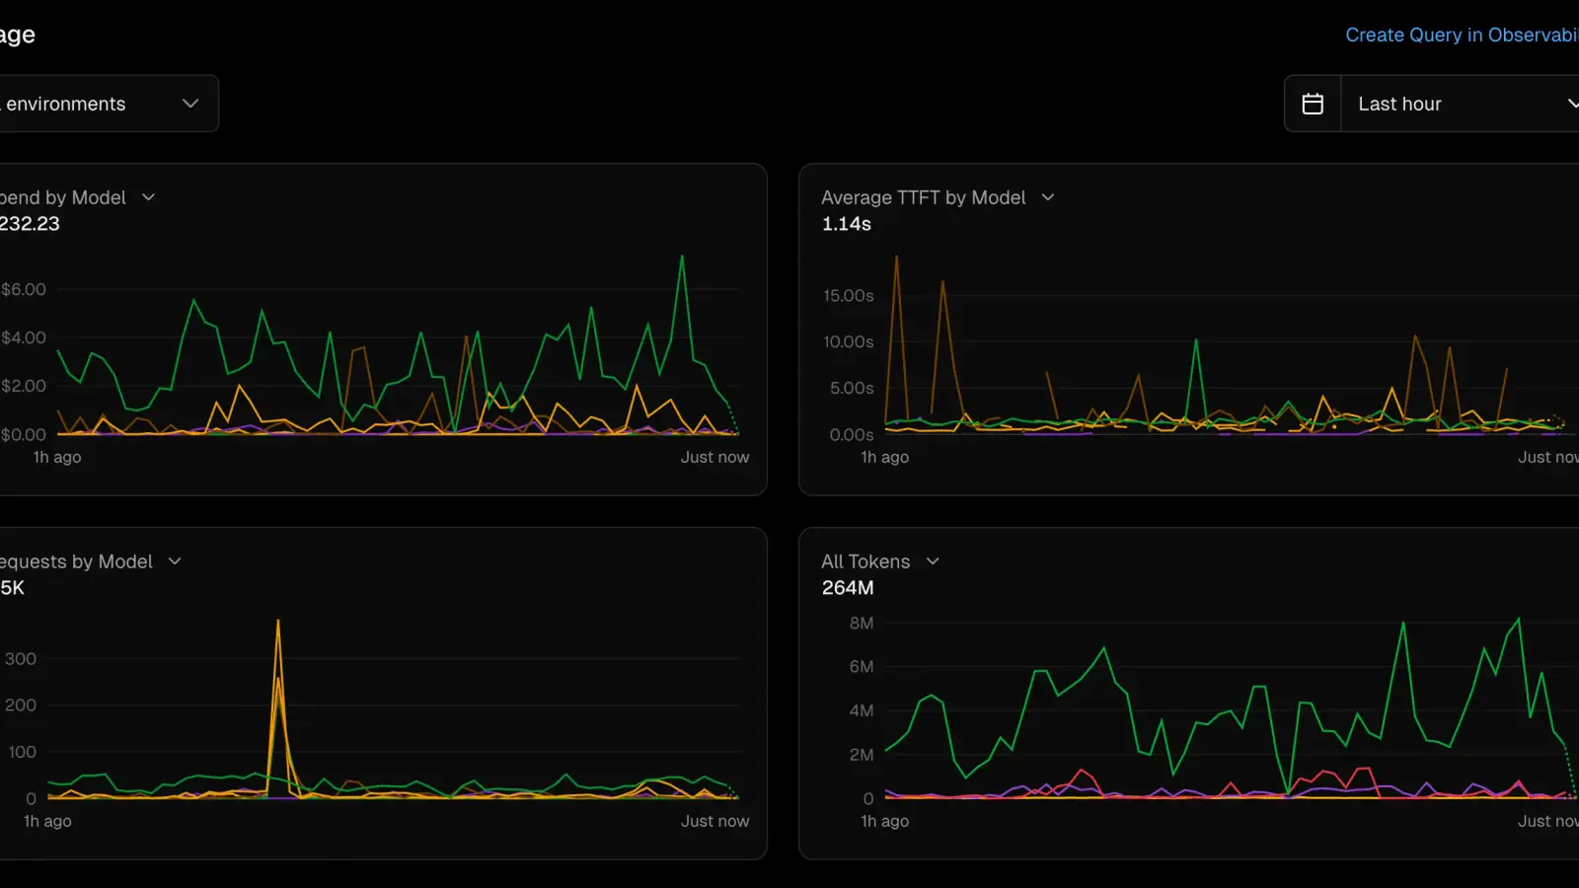
Task: Click the Just now label under Spend chart
Action: pos(714,457)
